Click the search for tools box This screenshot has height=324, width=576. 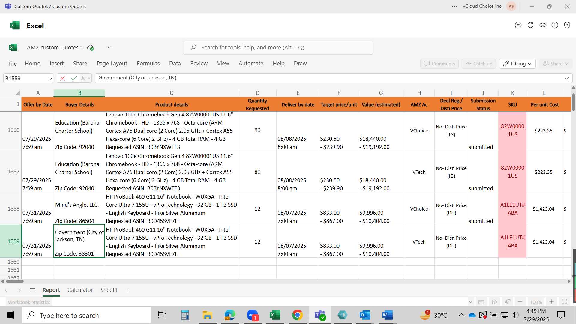click(278, 47)
